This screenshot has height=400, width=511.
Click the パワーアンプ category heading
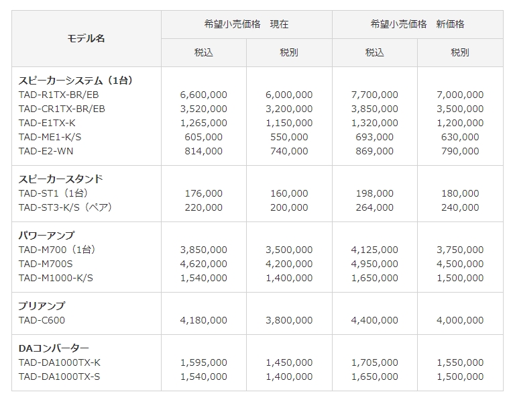[46, 236]
